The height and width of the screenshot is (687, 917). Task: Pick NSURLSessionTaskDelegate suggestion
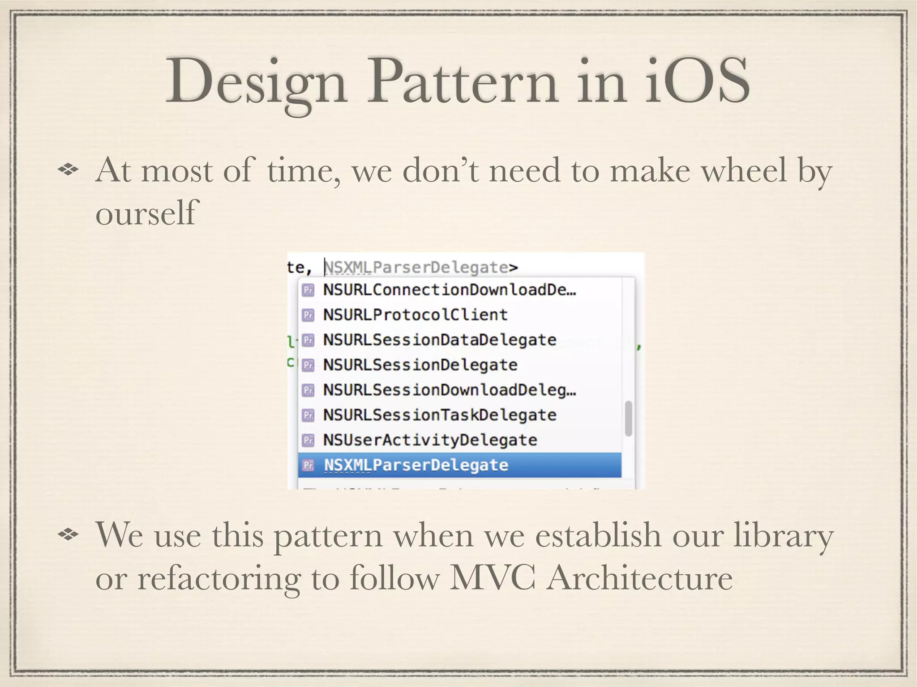click(460, 415)
